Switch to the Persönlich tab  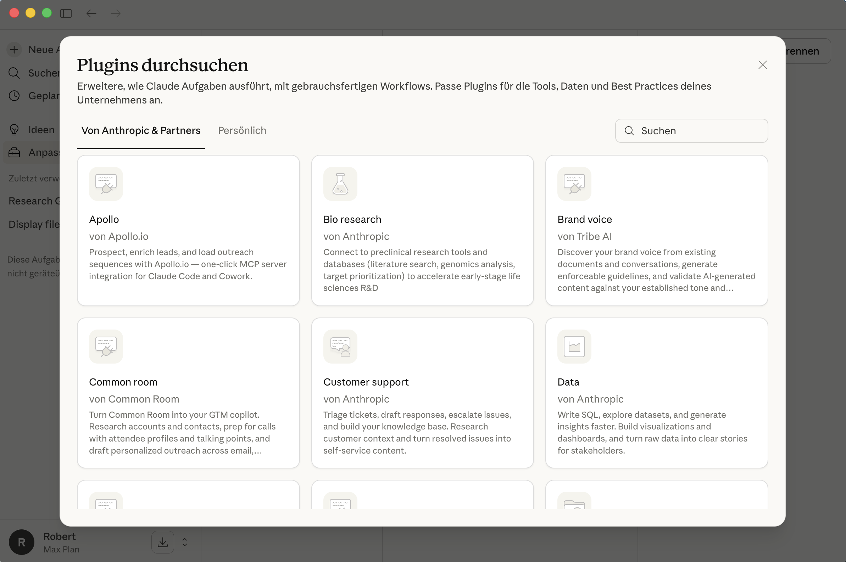(242, 130)
